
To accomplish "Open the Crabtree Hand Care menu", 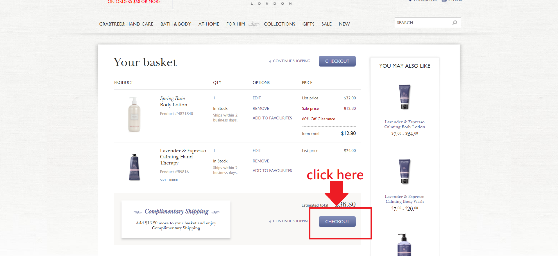I will [126, 24].
